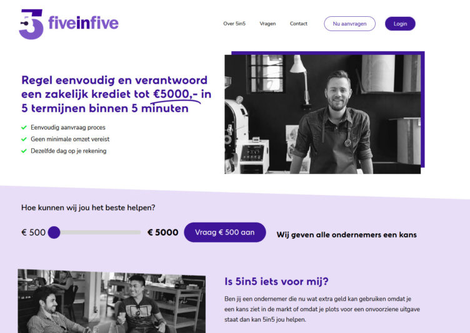Click green checkmark beside Geen minimale omzet
The height and width of the screenshot is (333, 470).
(24, 140)
